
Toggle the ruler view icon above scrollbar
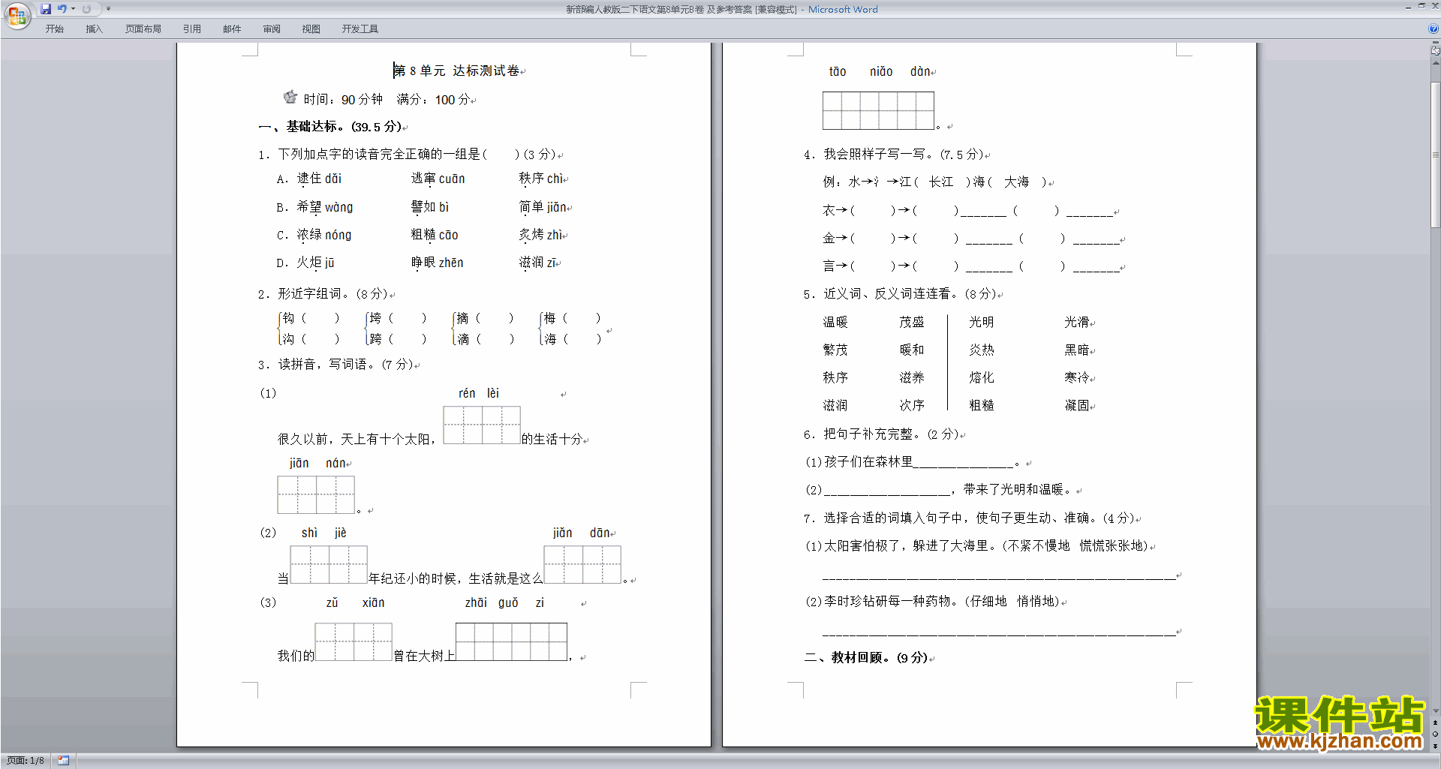click(1436, 51)
